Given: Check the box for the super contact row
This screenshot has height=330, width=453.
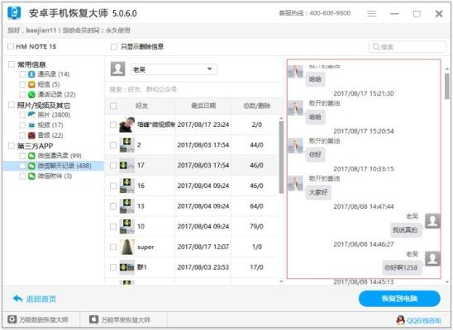Looking at the screenshot, I should point(113,247).
